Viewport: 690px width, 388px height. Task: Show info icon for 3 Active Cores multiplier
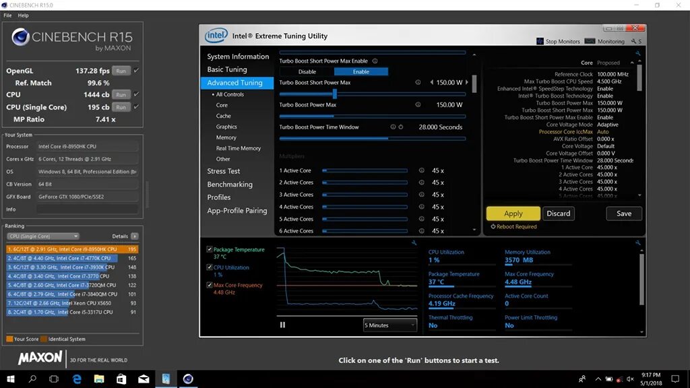tap(422, 195)
